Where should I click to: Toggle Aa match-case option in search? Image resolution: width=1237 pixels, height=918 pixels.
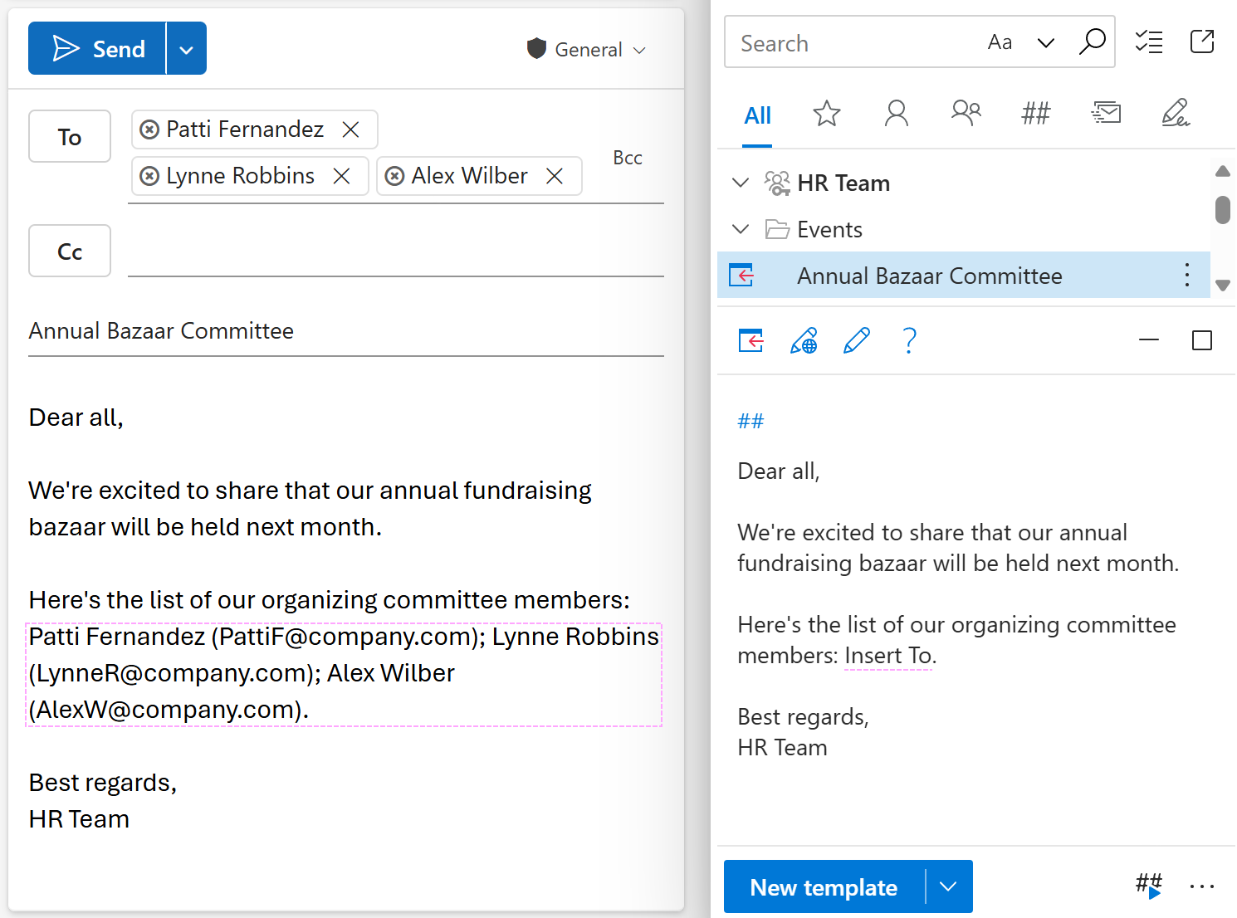pyautogui.click(x=1000, y=42)
